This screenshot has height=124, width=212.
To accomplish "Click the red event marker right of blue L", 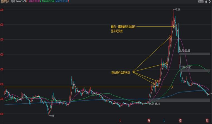I will point(180,120).
